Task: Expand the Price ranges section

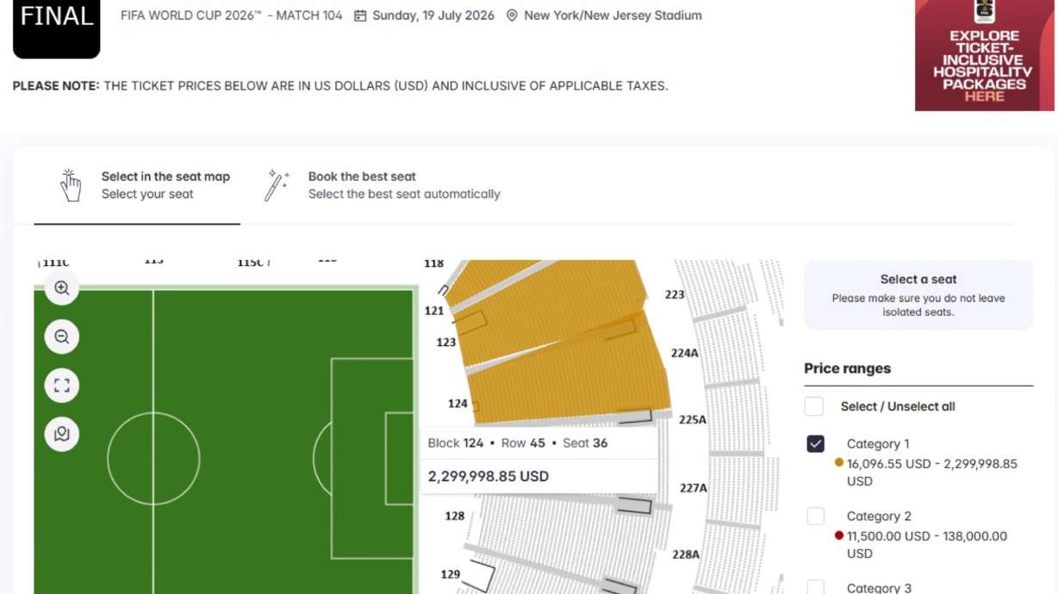Action: click(x=849, y=368)
